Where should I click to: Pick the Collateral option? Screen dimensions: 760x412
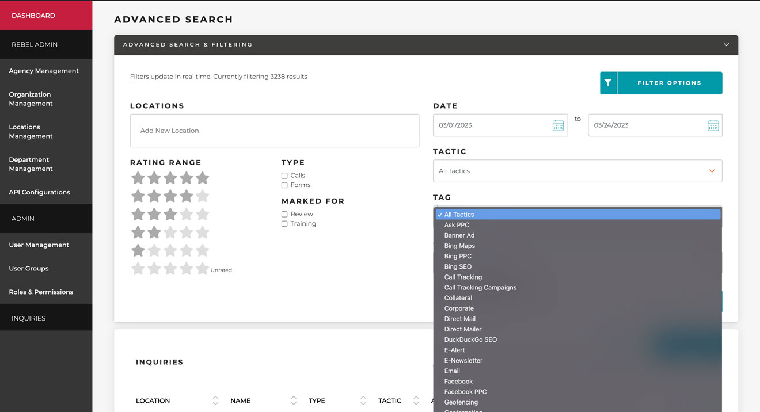tap(578, 297)
